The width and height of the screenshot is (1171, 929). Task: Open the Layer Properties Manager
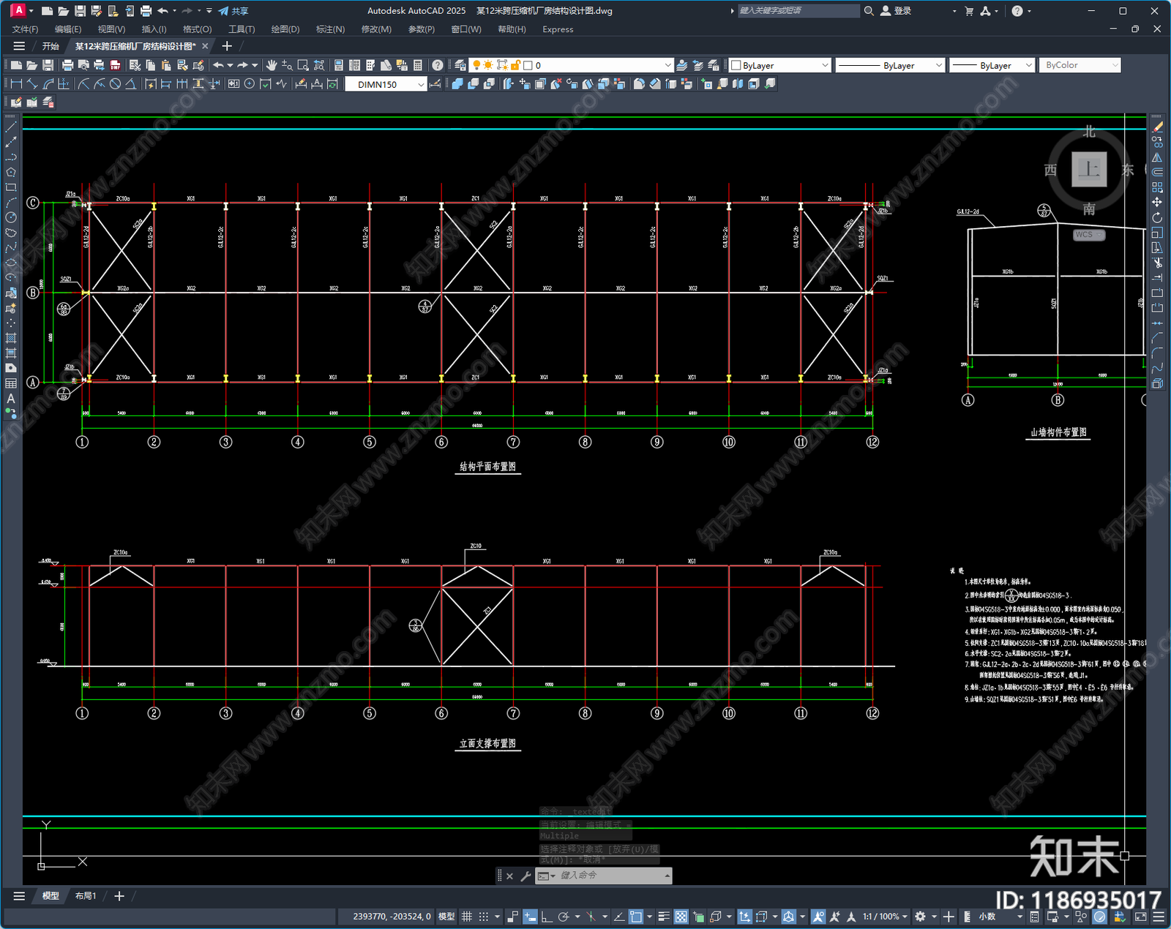tap(460, 65)
